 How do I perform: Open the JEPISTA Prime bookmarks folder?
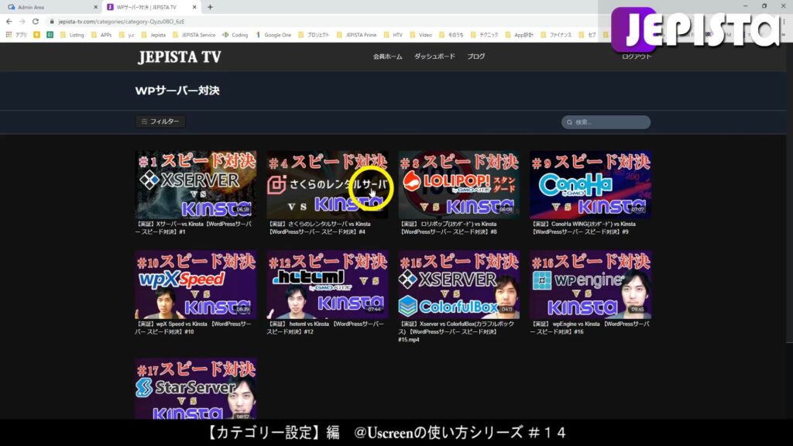click(356, 35)
